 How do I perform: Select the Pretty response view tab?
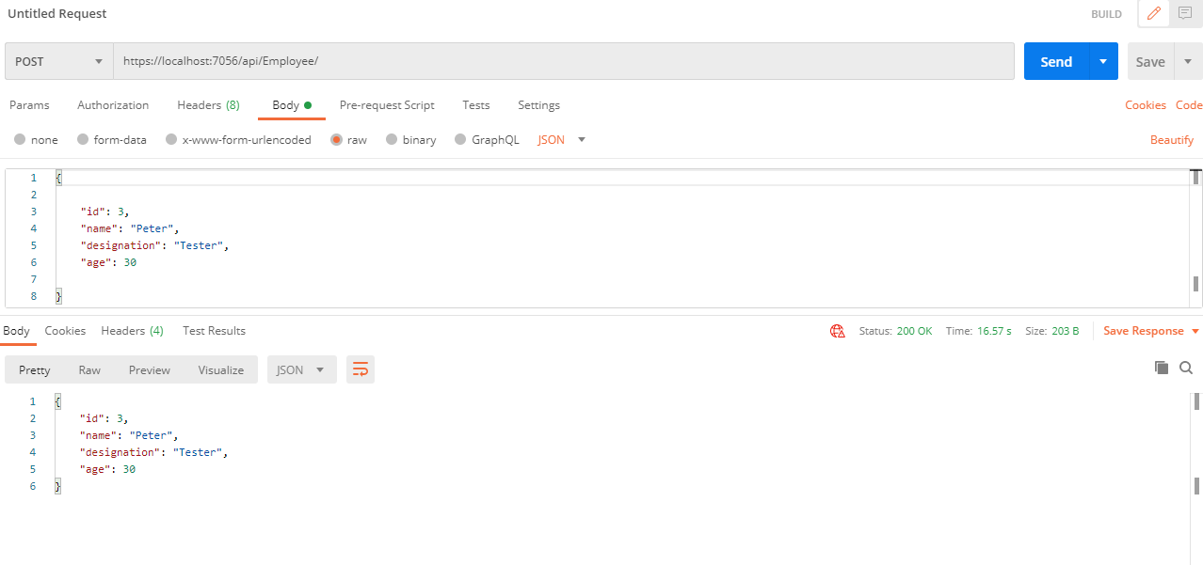click(x=34, y=369)
